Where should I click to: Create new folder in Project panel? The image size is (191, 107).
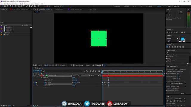[x=4, y=106]
